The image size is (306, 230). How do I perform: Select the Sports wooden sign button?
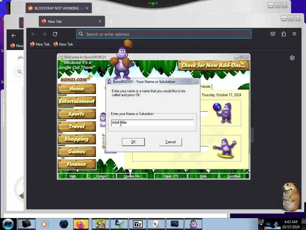[x=77, y=114]
